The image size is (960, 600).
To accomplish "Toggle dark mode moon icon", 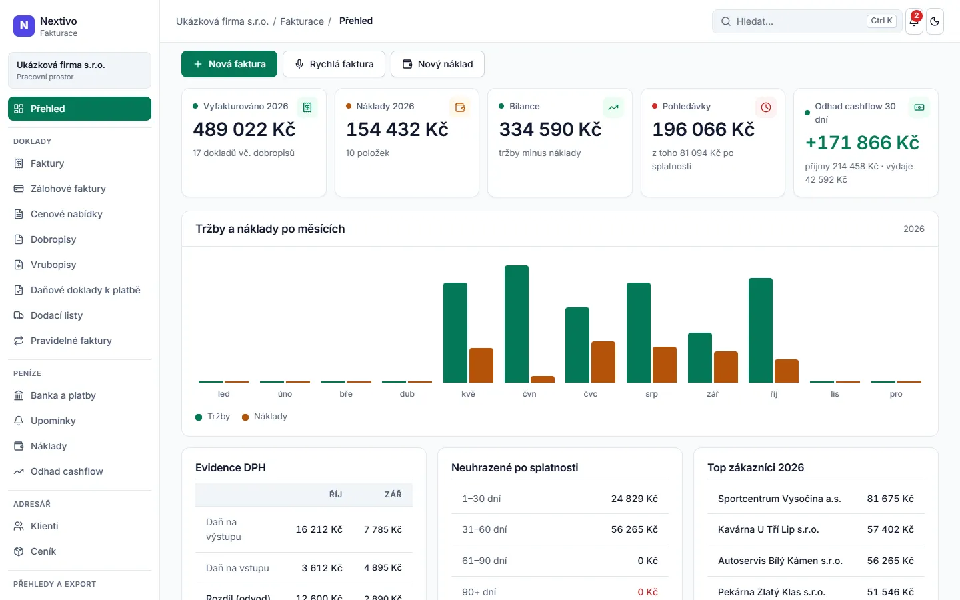I will click(x=935, y=21).
